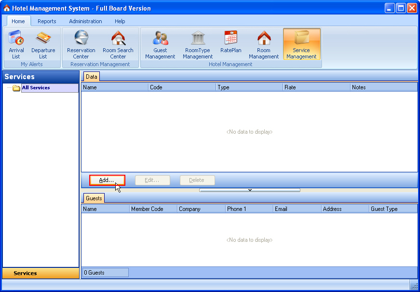Collapse the splitter arrow below the buttons
This screenshot has height=292, width=420.
pos(249,190)
